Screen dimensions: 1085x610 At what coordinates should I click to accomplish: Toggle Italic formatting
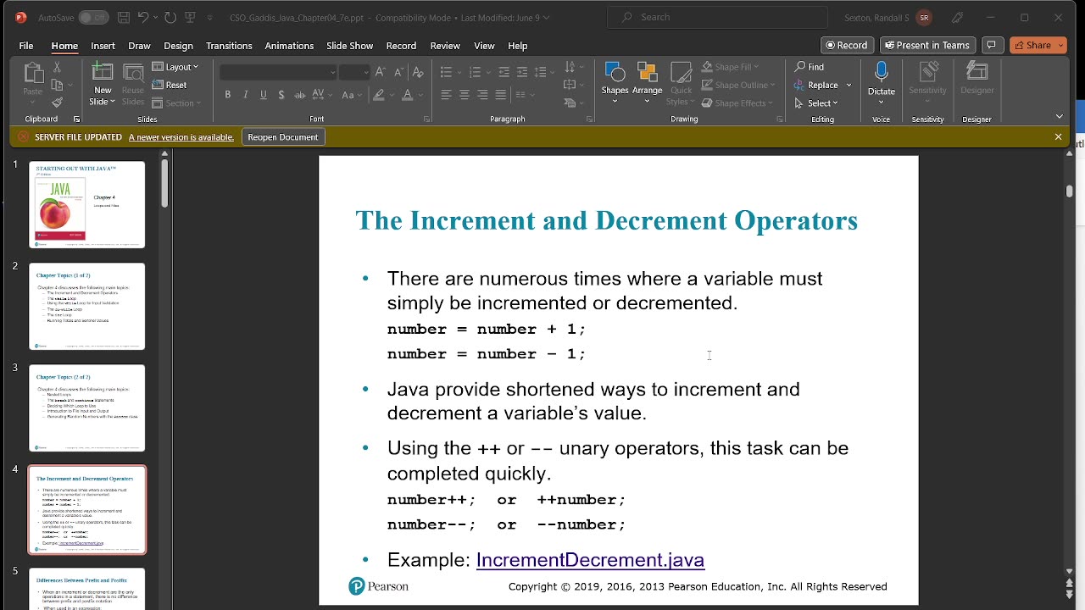coord(246,95)
